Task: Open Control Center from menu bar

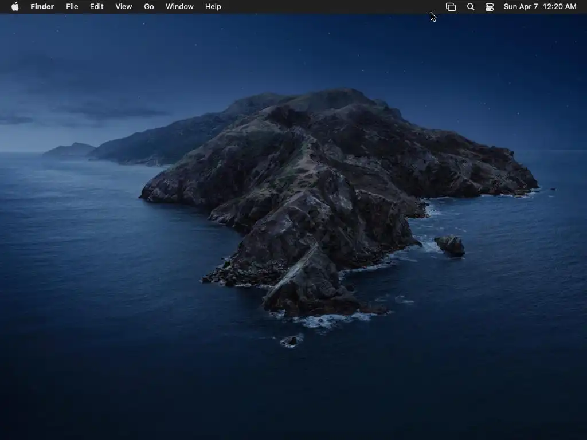Action: click(x=490, y=7)
